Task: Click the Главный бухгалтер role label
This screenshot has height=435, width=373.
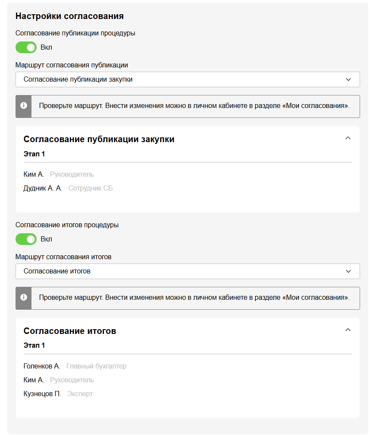Action: point(97,366)
